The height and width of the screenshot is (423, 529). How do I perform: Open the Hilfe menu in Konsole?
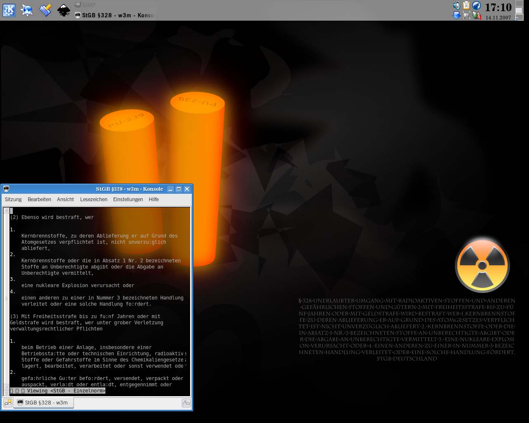tap(154, 200)
